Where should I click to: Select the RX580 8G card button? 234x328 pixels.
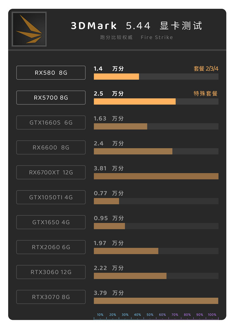tap(51, 73)
